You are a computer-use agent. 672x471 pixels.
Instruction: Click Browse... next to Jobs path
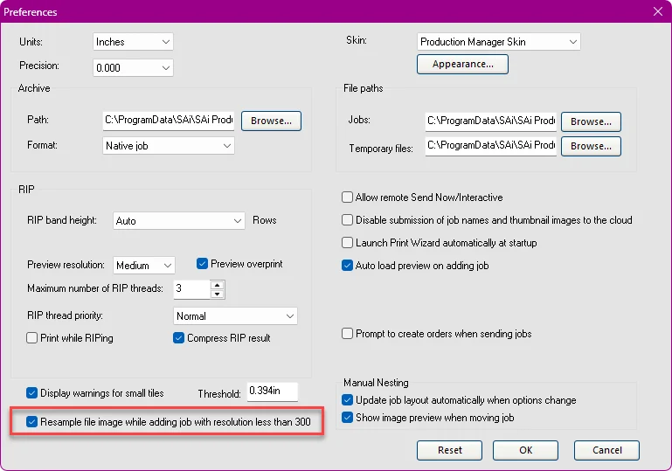tap(591, 121)
